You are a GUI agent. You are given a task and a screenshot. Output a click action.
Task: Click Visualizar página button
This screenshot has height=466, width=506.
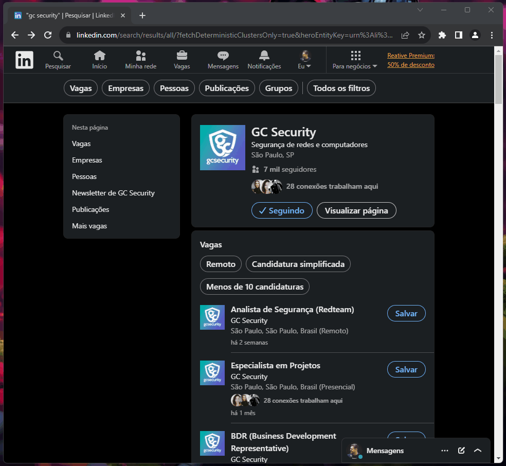tap(356, 210)
